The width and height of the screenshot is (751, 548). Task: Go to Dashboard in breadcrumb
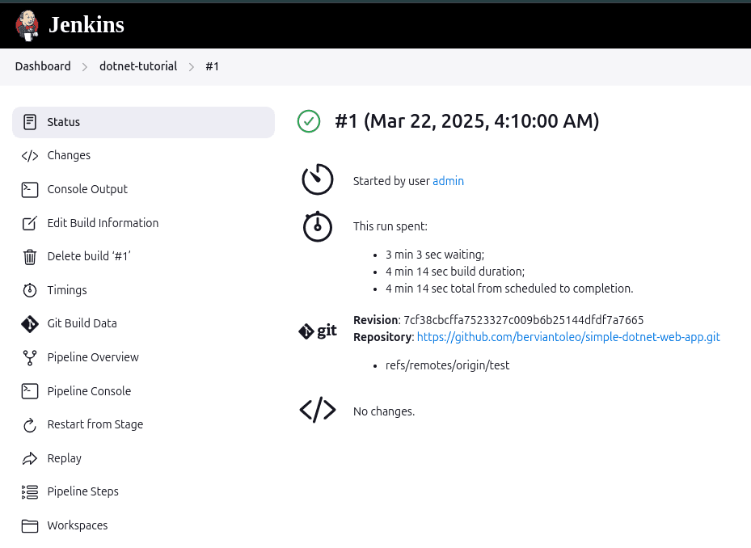(x=43, y=66)
